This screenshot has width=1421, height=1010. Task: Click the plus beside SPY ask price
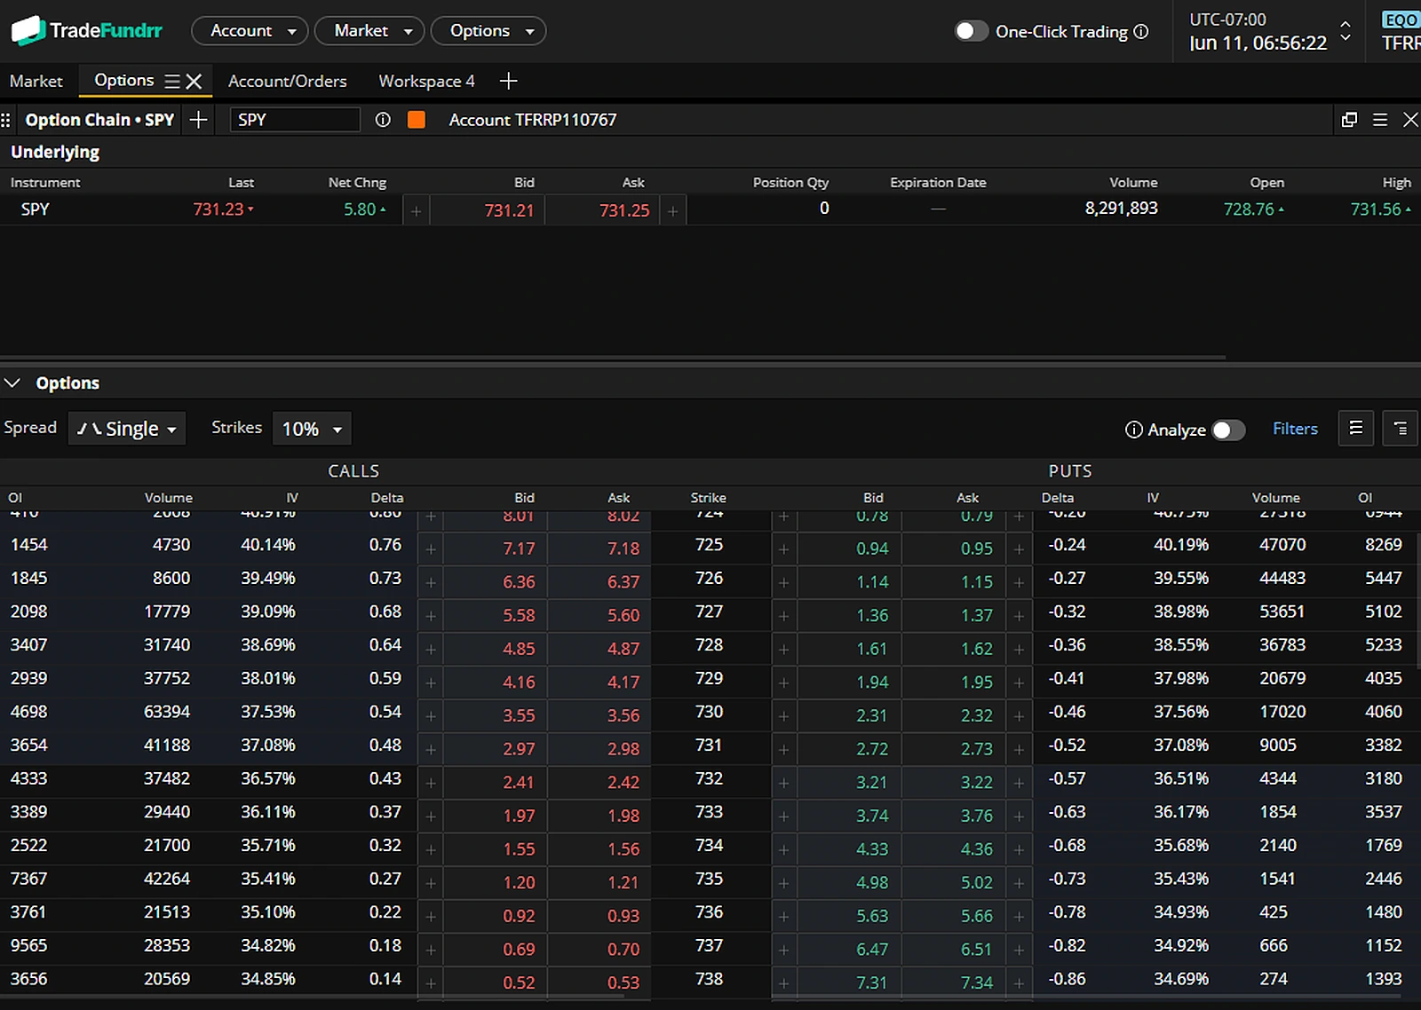click(x=672, y=210)
